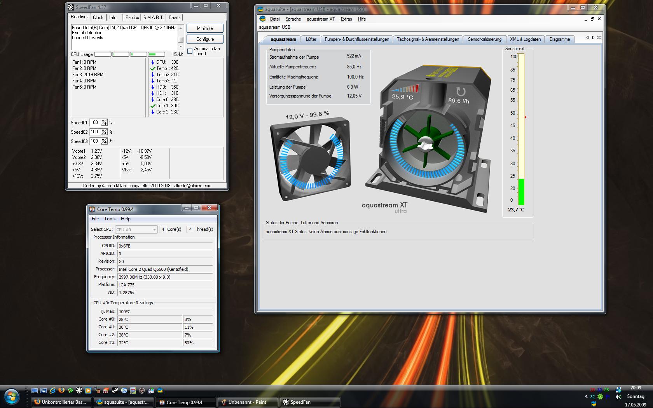Open the Tools menu in Core Temp
The width and height of the screenshot is (653, 408).
click(x=110, y=219)
